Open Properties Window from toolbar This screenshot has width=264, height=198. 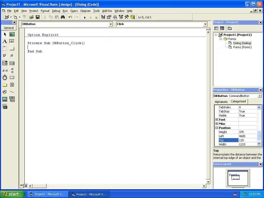pos(109,17)
